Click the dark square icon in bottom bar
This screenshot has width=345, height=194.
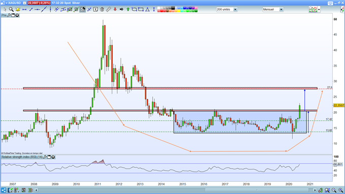(23, 190)
